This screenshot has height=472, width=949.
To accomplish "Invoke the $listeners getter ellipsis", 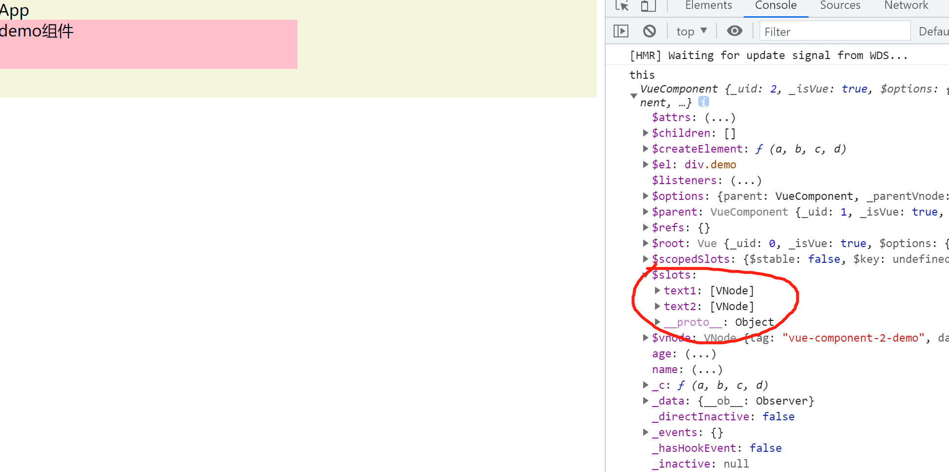I will click(746, 181).
